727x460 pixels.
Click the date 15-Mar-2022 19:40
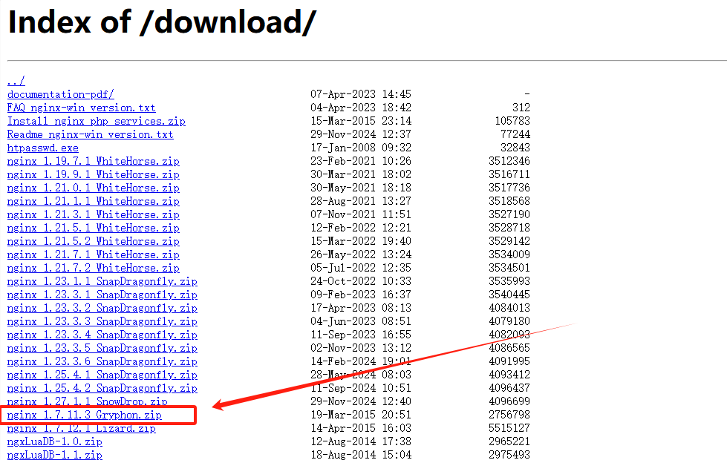point(361,242)
